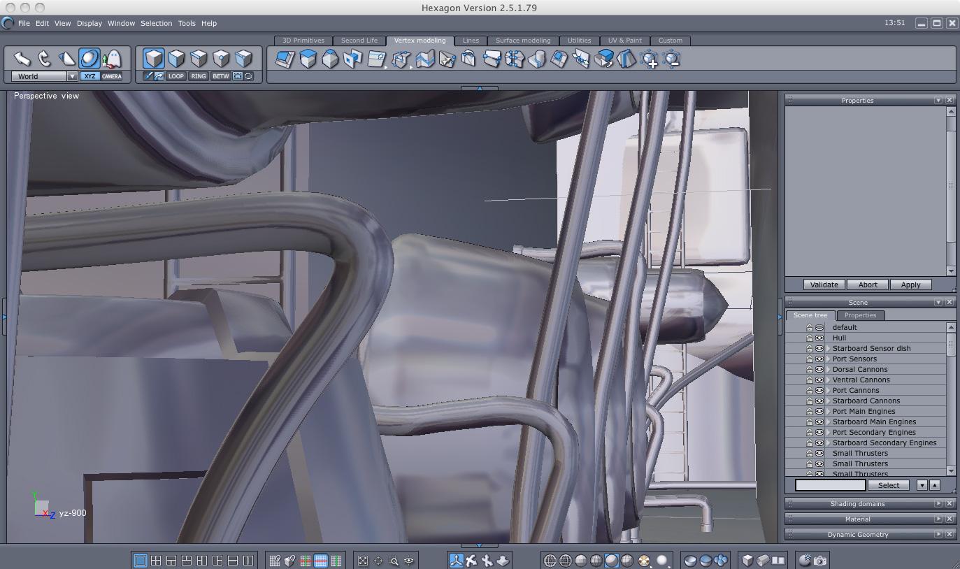
Task: Hide the Port Sensors object
Action: click(x=819, y=359)
